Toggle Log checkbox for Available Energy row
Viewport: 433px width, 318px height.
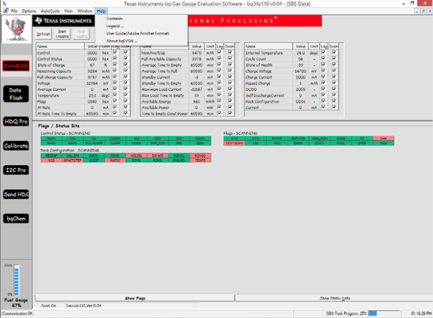tap(219, 101)
